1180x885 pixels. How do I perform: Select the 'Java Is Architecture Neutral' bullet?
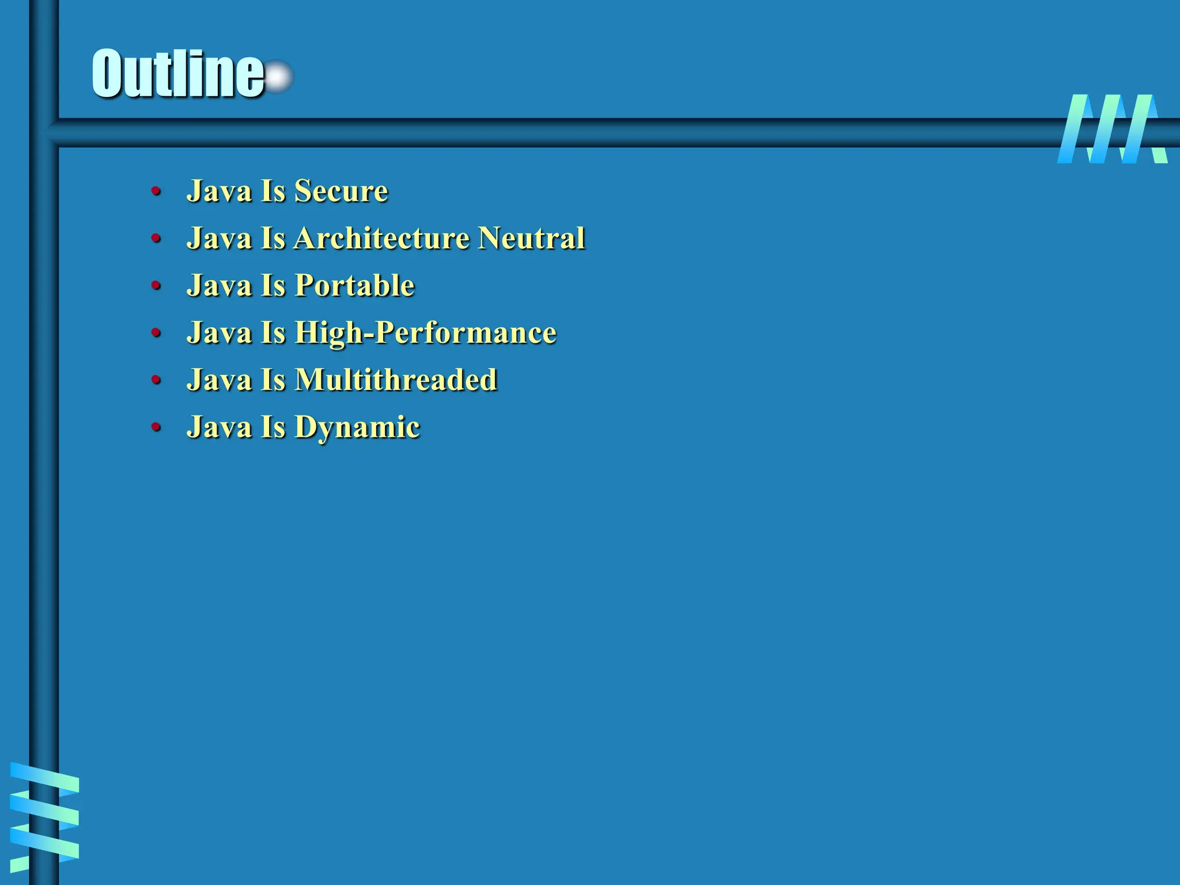(x=386, y=238)
